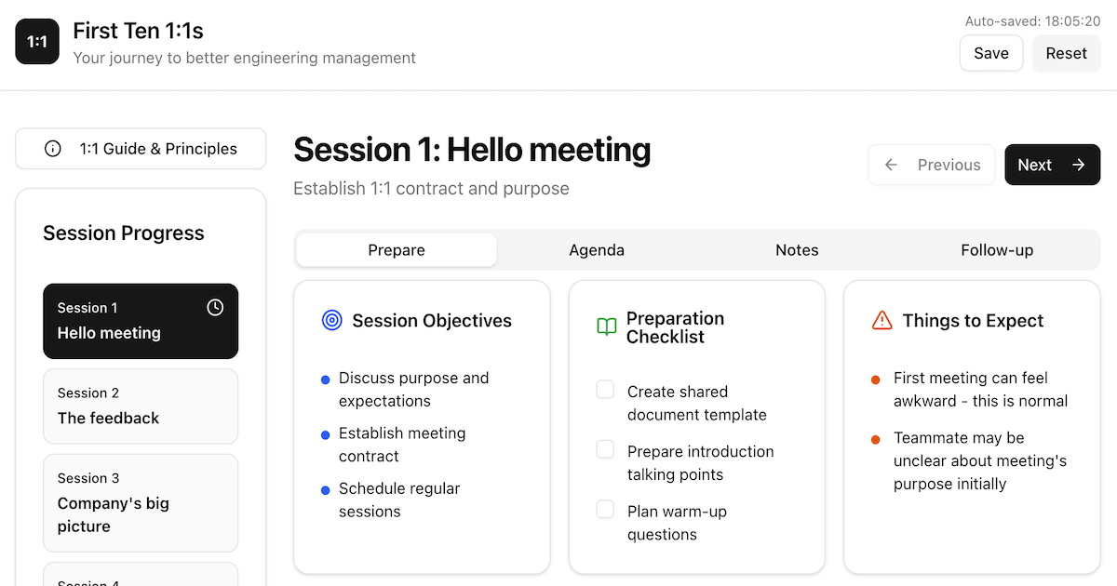The width and height of the screenshot is (1117, 586).
Task: Click the Save button
Action: coord(991,53)
